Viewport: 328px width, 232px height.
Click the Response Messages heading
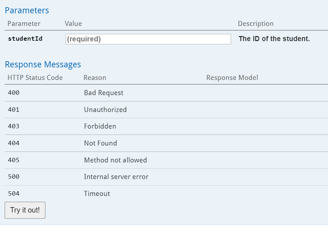[x=43, y=64]
